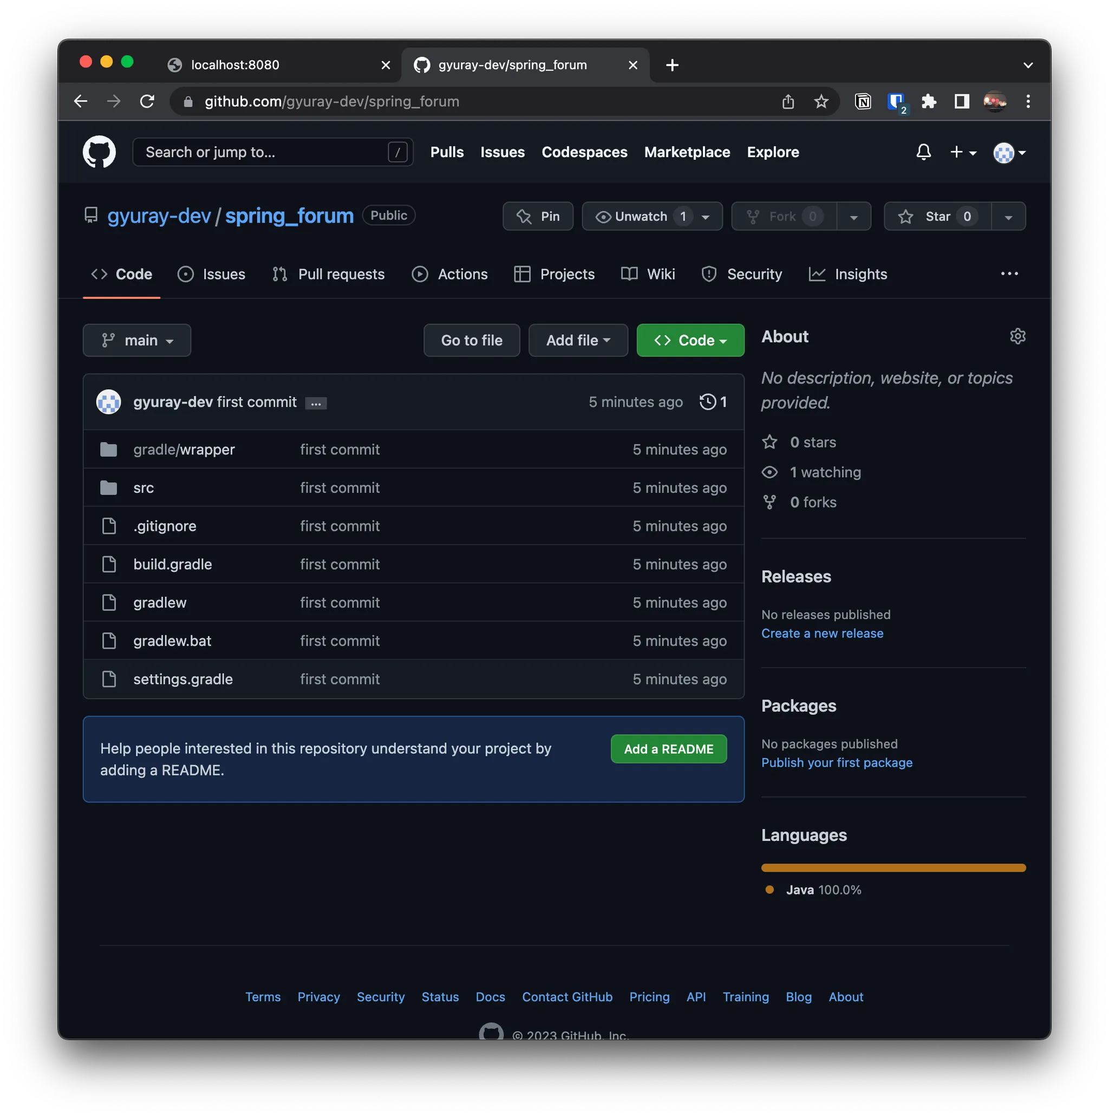1109x1116 pixels.
Task: Bookmark this page with star icon
Action: pos(821,102)
